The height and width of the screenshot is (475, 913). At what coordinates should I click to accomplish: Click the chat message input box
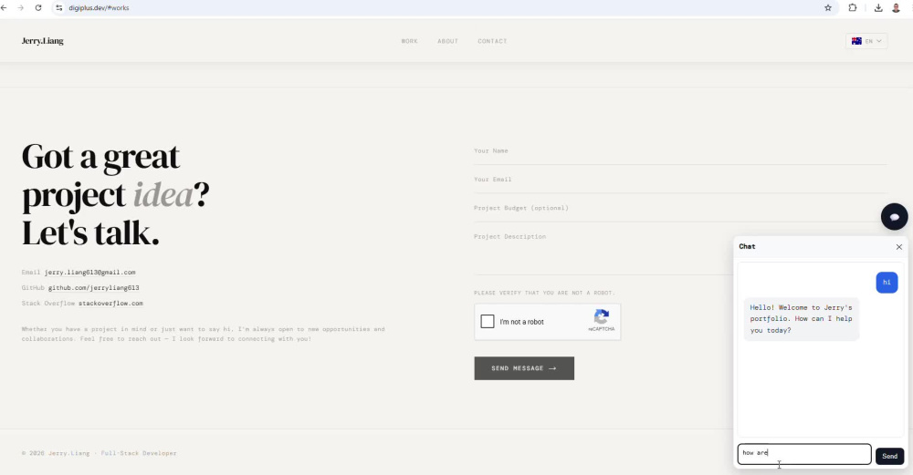(x=804, y=454)
